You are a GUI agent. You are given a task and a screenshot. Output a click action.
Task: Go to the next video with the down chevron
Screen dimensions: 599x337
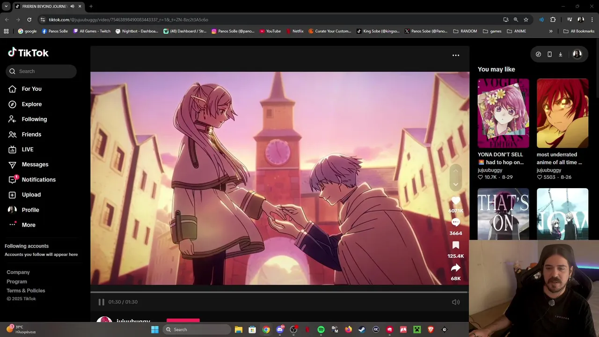[455, 184]
